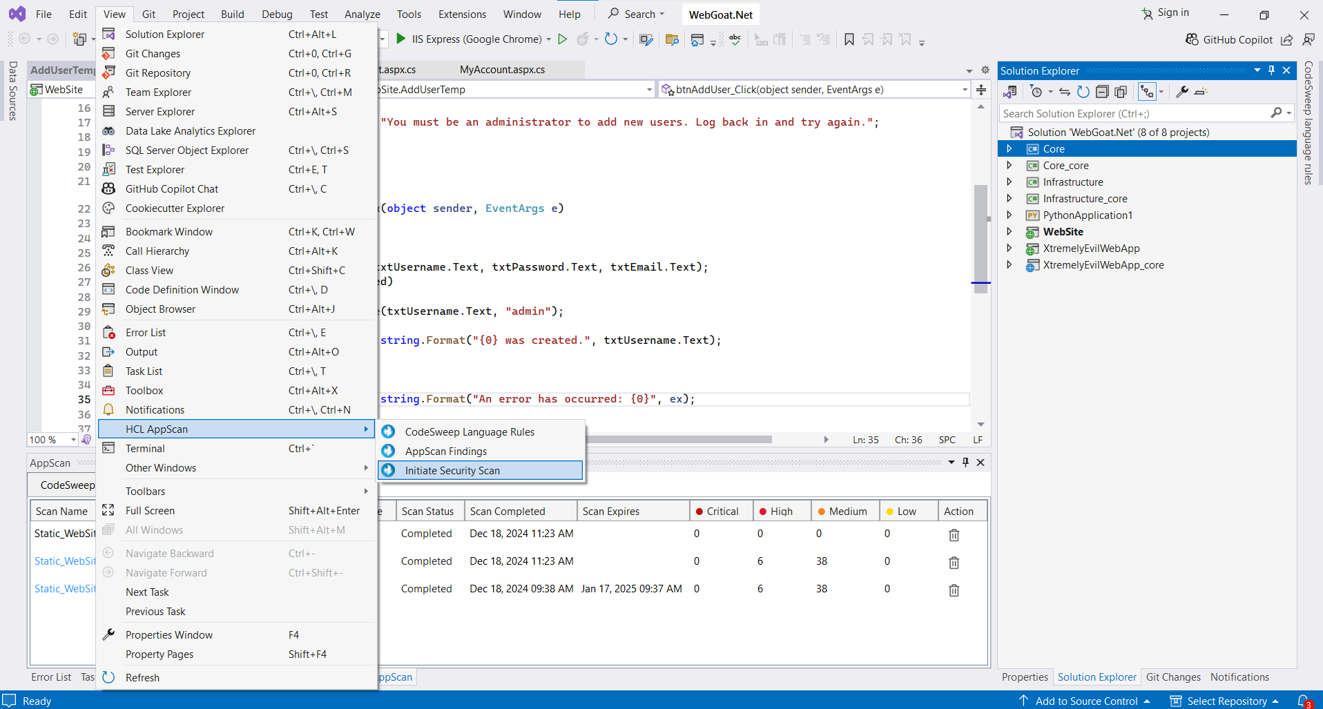Viewport: 1323px width, 709px height.
Task: Delete the first completed scan via trash icon
Action: (x=954, y=535)
